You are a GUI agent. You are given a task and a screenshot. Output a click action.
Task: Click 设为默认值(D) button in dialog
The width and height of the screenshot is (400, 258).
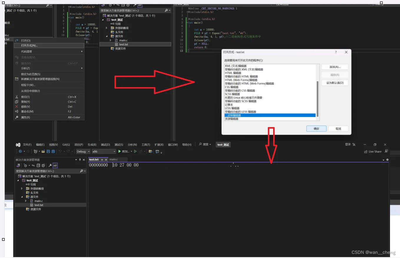pos(335,83)
